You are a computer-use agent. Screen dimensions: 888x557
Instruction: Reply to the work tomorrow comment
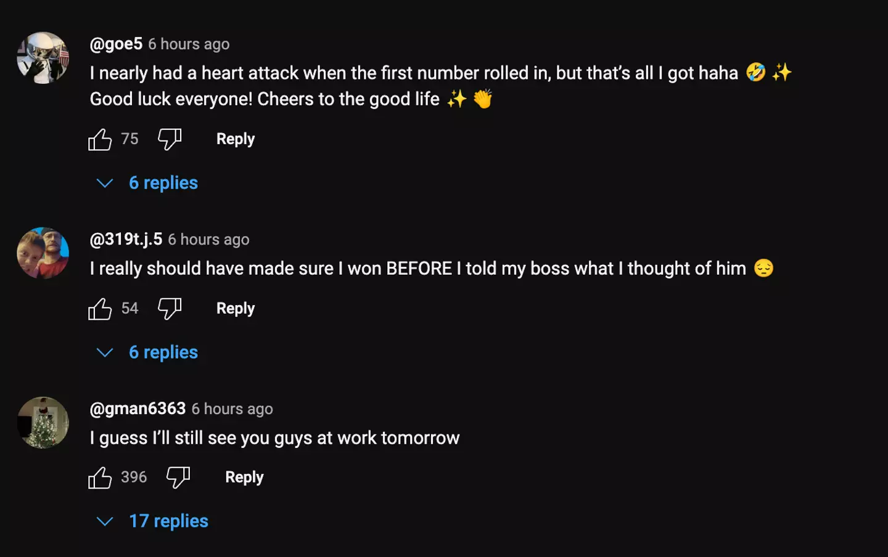244,478
